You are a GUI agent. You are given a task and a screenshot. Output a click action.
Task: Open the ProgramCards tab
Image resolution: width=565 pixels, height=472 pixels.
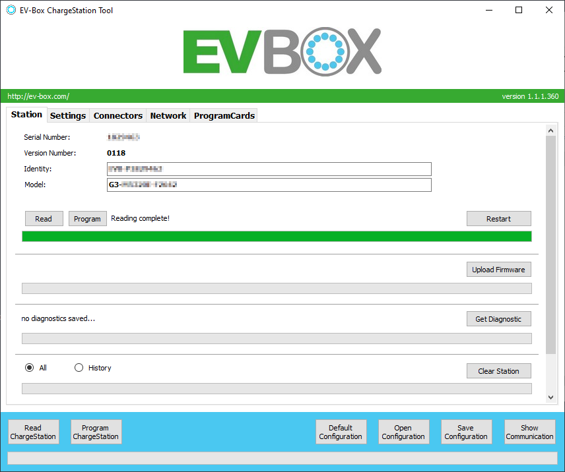point(224,115)
